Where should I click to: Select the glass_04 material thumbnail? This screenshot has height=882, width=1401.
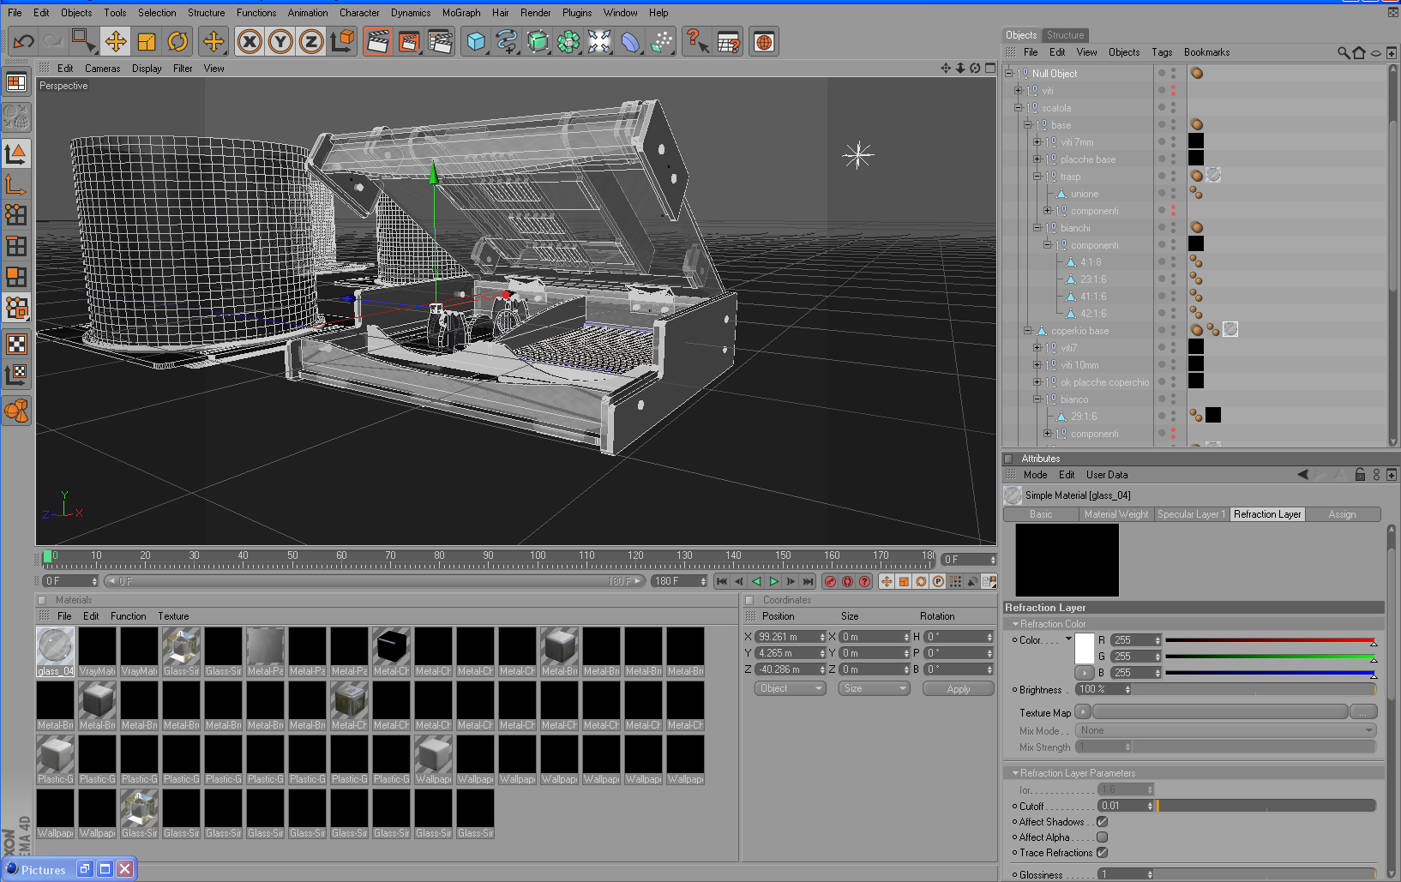click(56, 647)
